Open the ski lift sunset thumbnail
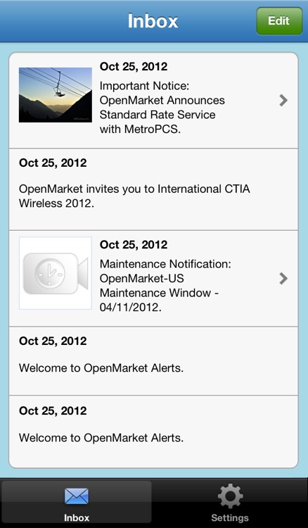This screenshot has height=528, width=308. (x=56, y=95)
